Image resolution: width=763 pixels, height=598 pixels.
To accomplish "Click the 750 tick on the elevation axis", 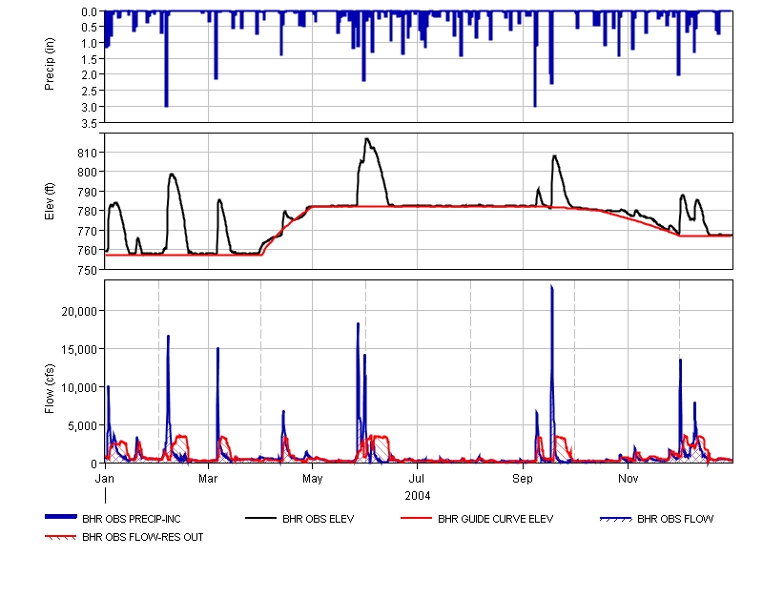I will pos(88,271).
